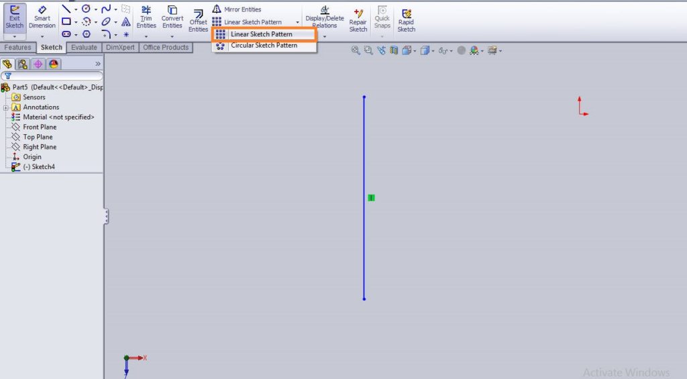Select the Sketch Fillet tool
The width and height of the screenshot is (687, 379).
pos(106,34)
